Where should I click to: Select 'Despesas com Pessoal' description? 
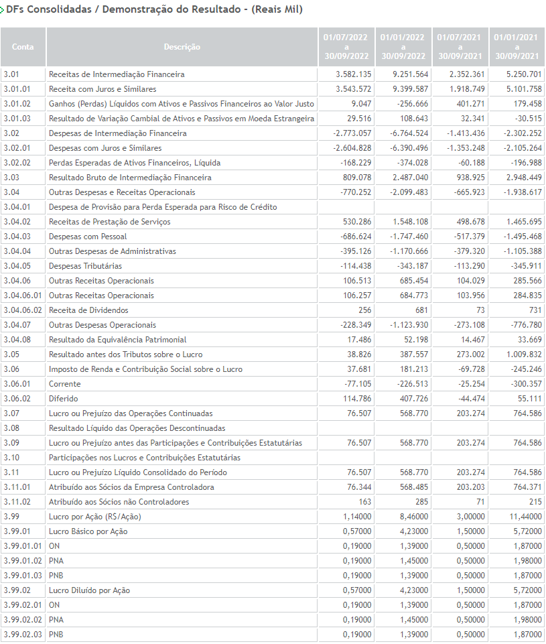88,237
